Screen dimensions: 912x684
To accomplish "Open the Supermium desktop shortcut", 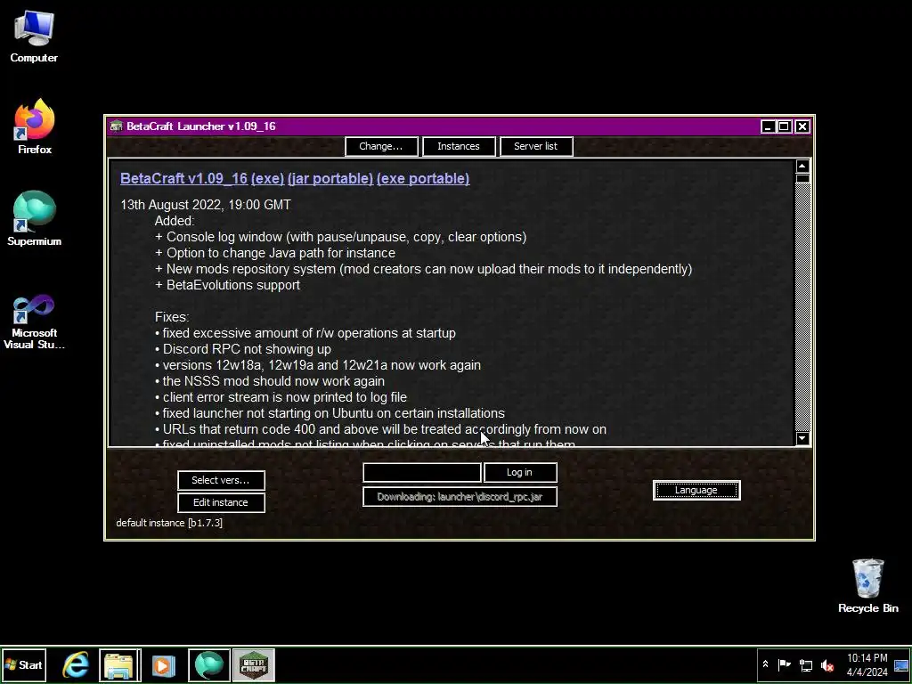I will [35, 218].
